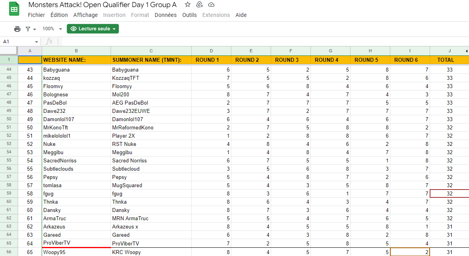
Task: Open the 100% zoom dropdown
Action: 52,29
